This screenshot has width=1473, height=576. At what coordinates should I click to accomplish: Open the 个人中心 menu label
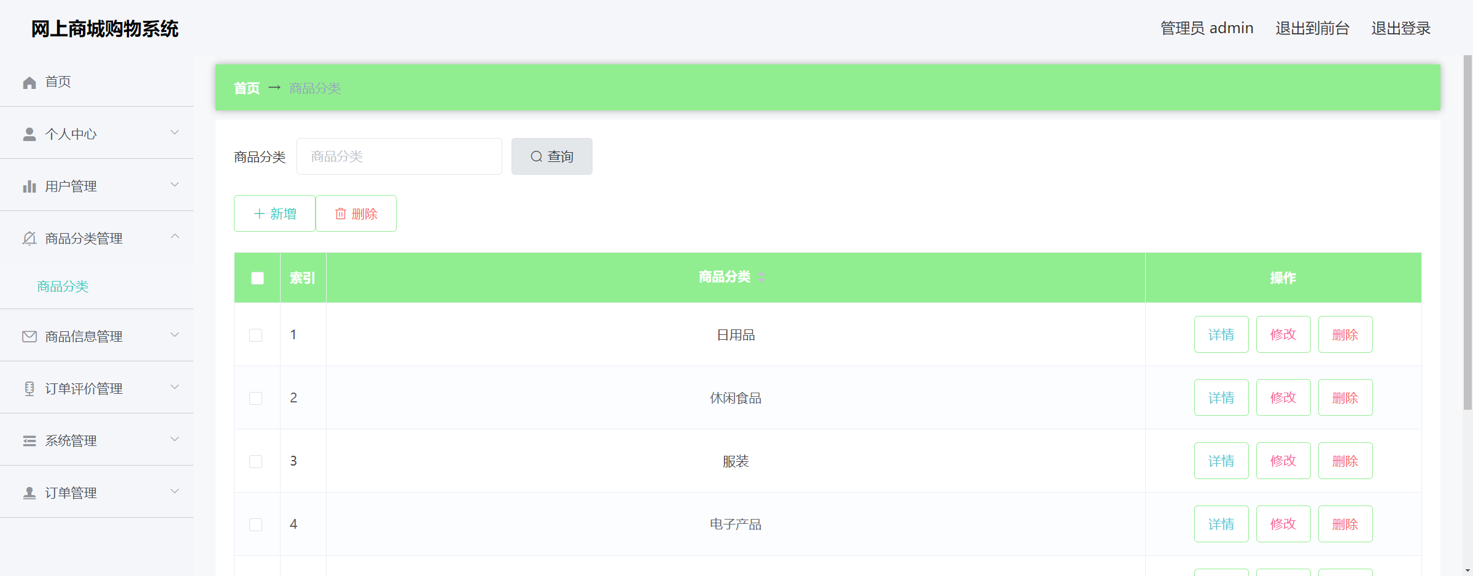click(x=71, y=134)
